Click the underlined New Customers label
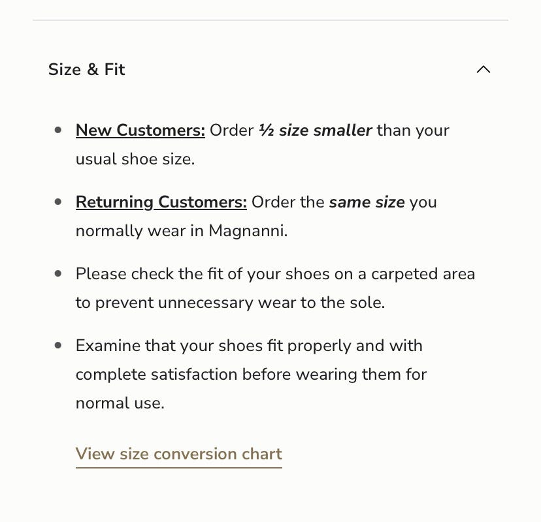541x522 pixels. pyautogui.click(x=140, y=130)
